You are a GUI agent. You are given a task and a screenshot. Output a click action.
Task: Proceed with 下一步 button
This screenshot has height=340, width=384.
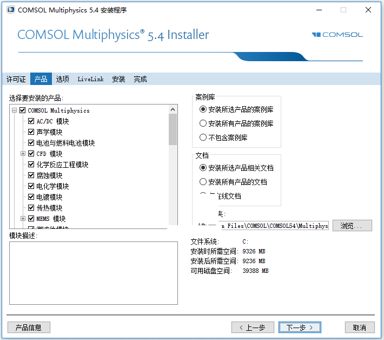[x=300, y=327]
